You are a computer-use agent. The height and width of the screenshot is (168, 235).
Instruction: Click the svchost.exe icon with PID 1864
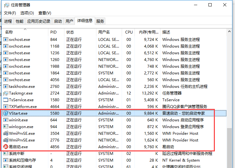tap(6, 73)
